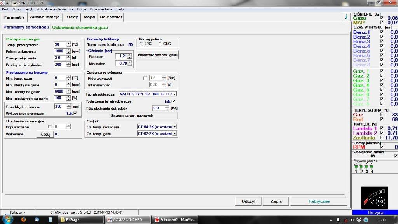Switch to AutoKalibracja tab
This screenshot has width=398, height=224.
pos(45,17)
